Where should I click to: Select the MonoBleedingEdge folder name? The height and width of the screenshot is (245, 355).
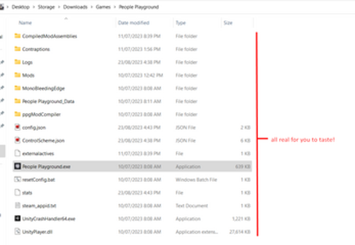(43, 88)
